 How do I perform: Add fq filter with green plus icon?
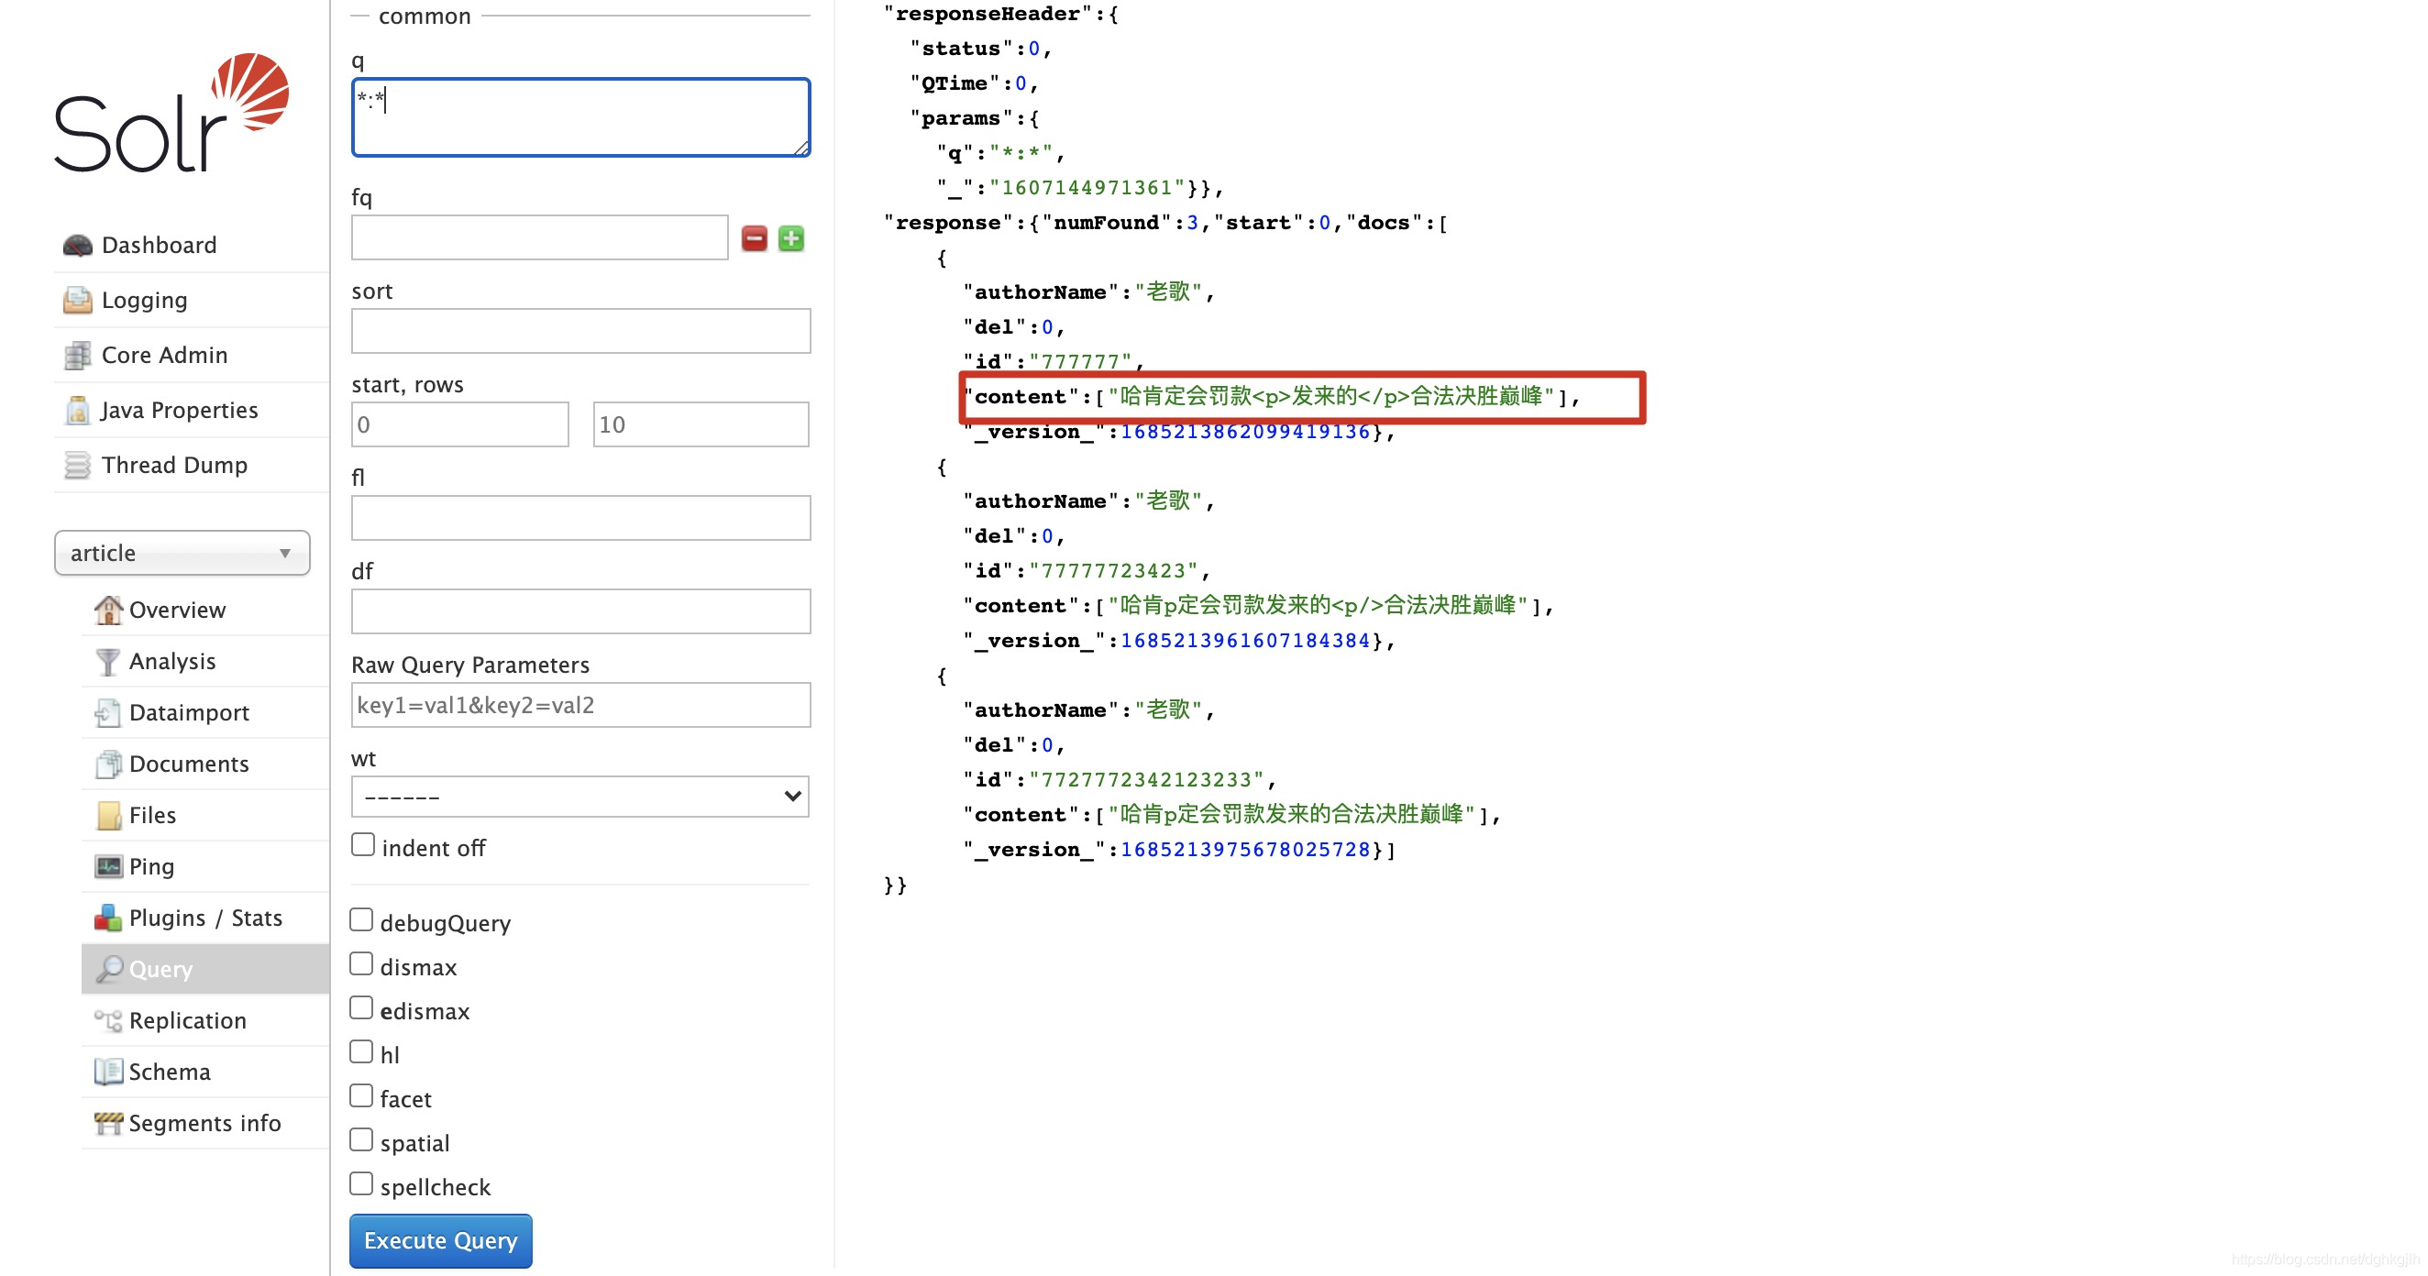pos(791,238)
